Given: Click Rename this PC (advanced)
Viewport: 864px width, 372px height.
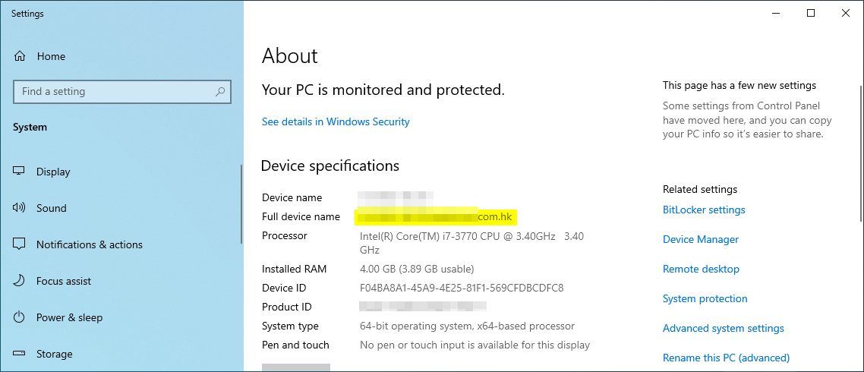Looking at the screenshot, I should (x=726, y=358).
